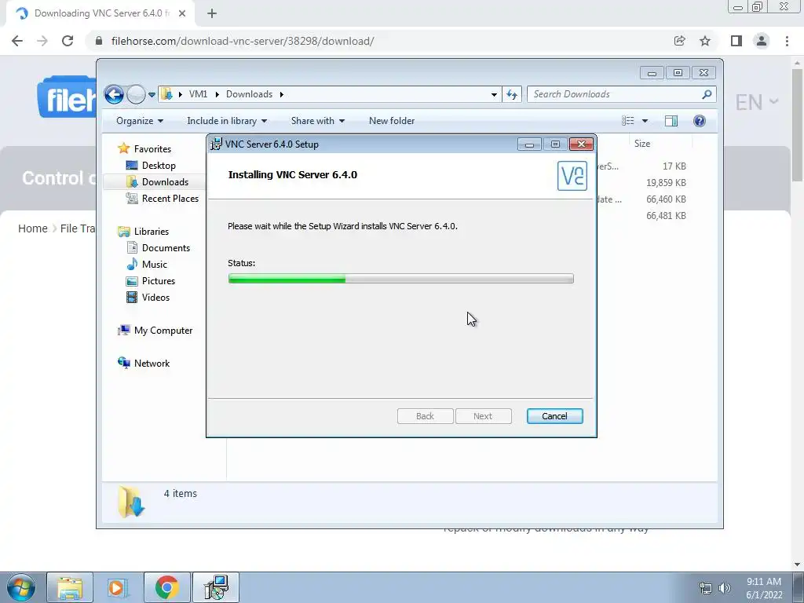Click Chrome back navigation arrow
The image size is (804, 603).
[x=17, y=41]
